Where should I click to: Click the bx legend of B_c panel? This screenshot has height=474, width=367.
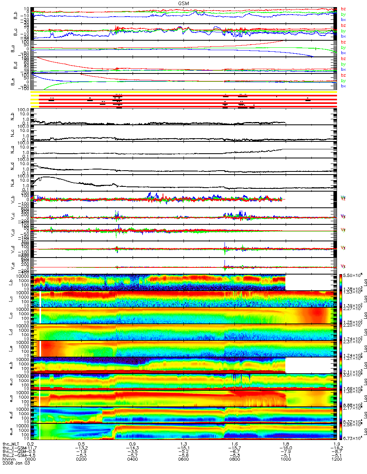click(343, 36)
